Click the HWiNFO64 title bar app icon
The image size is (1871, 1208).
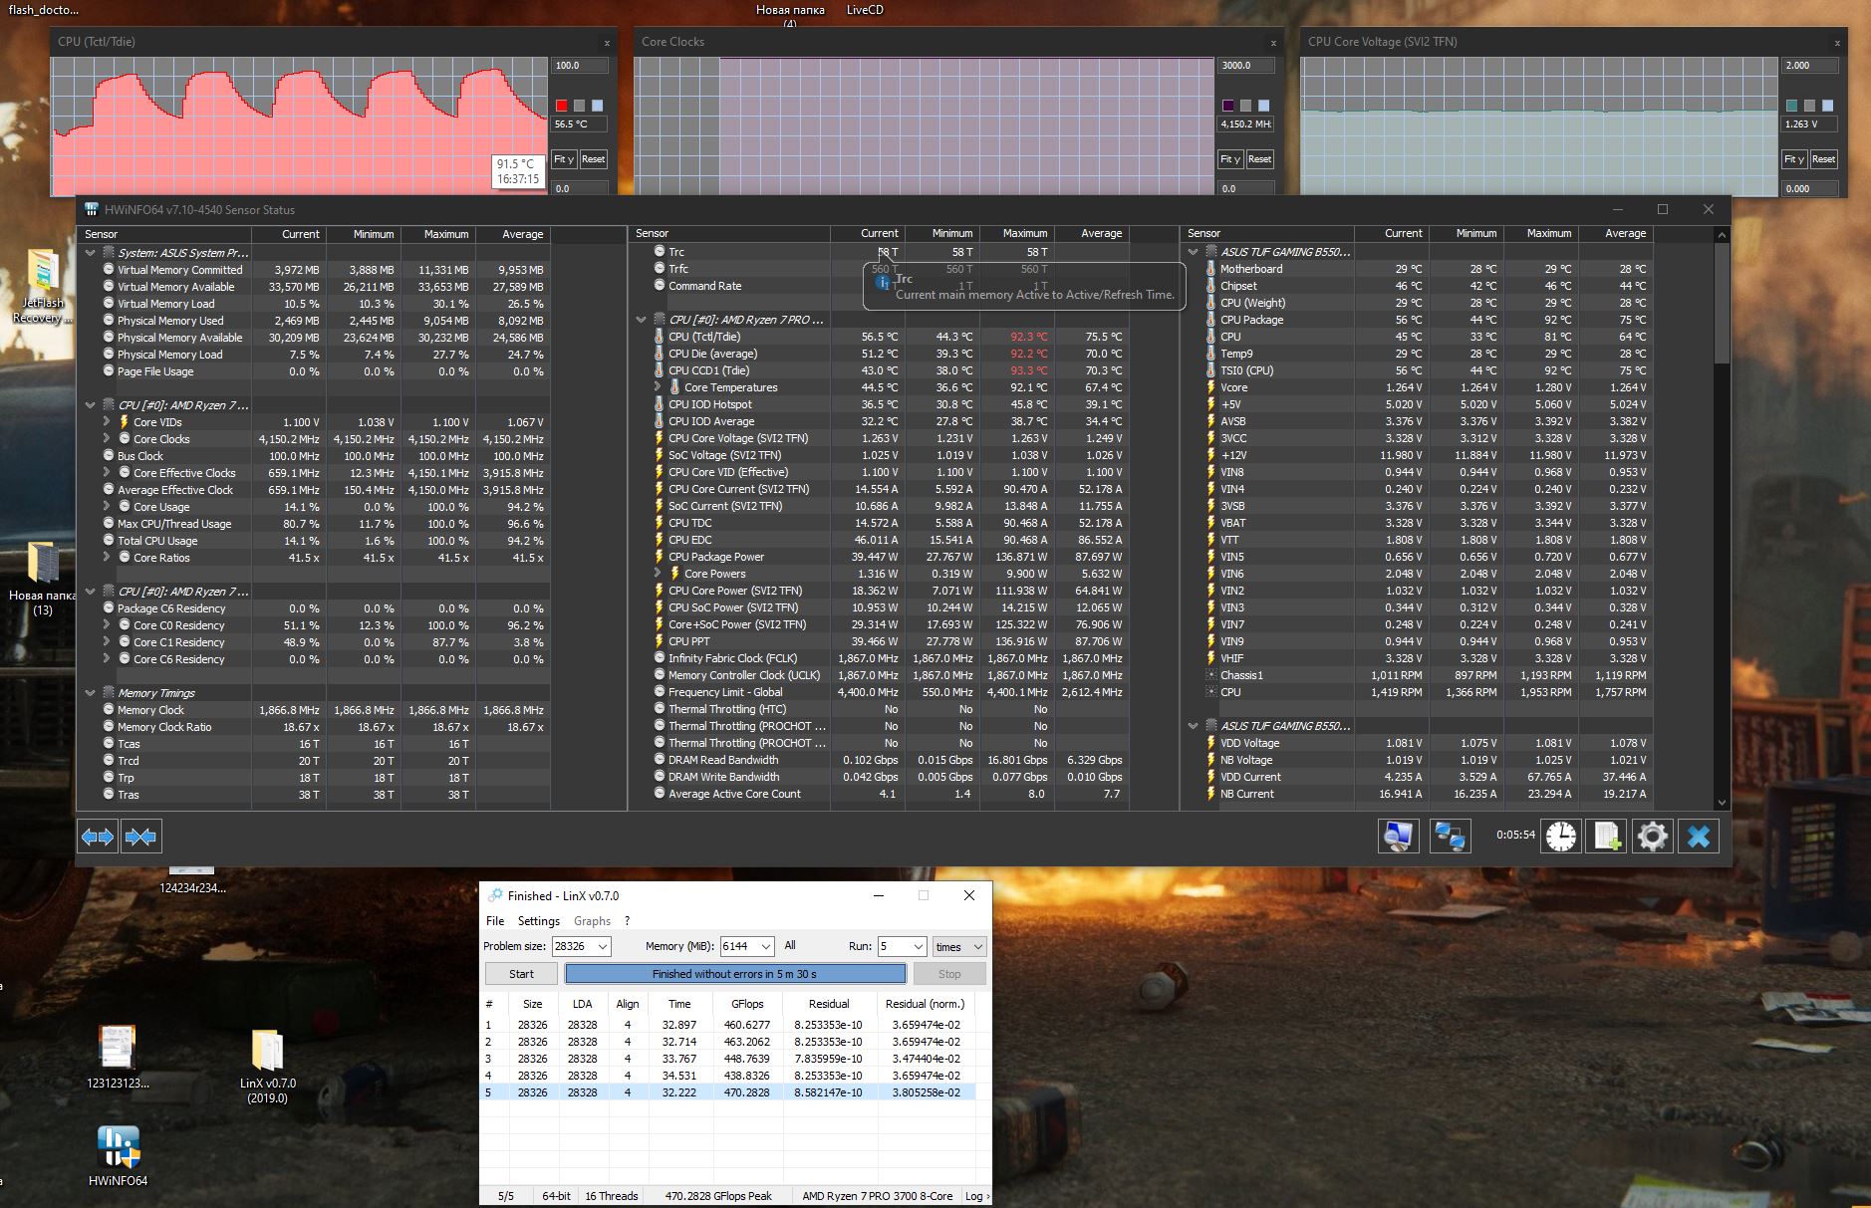[92, 210]
